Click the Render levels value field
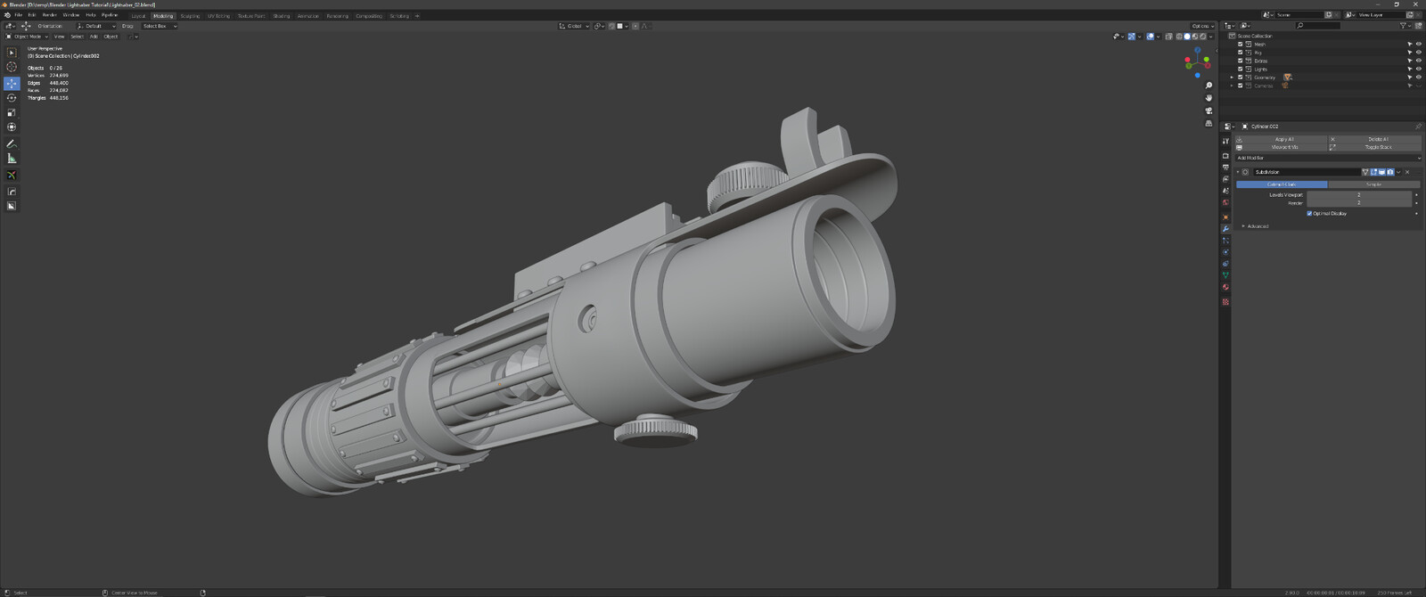 (x=1358, y=203)
